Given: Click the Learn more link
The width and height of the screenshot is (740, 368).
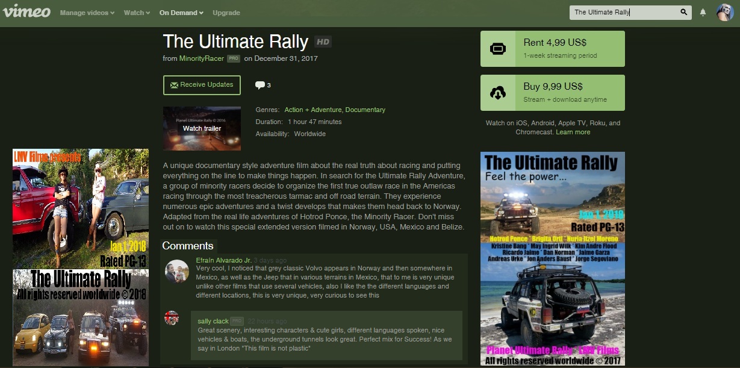Looking at the screenshot, I should tap(573, 133).
